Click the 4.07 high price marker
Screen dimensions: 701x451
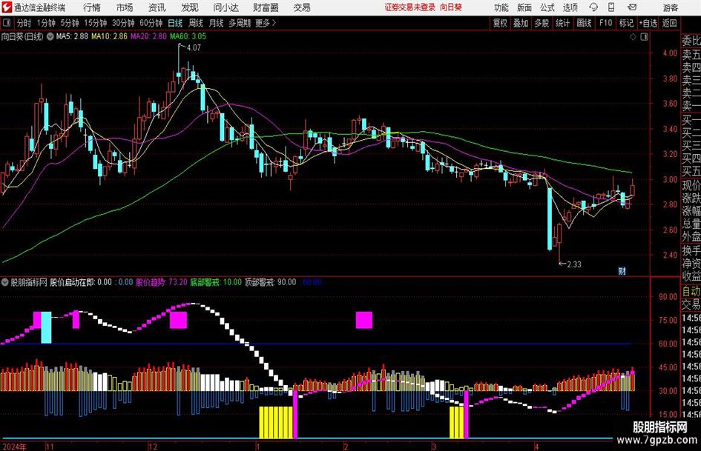click(x=194, y=48)
